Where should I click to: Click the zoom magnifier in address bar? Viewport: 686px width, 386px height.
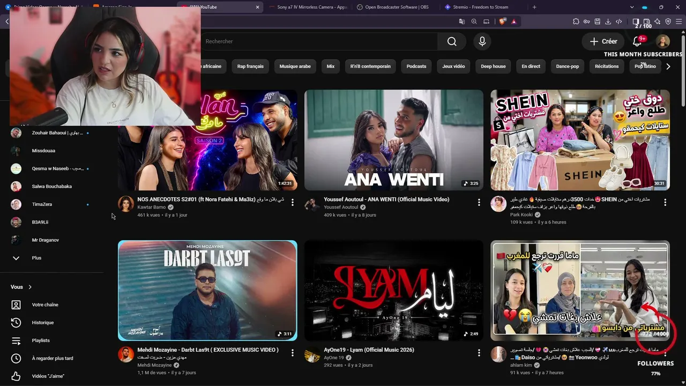coord(474,21)
